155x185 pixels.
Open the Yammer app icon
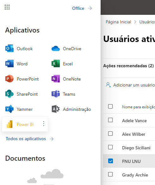point(9,109)
